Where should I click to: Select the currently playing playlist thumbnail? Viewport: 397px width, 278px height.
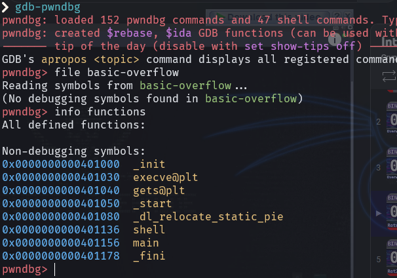[x=391, y=212]
